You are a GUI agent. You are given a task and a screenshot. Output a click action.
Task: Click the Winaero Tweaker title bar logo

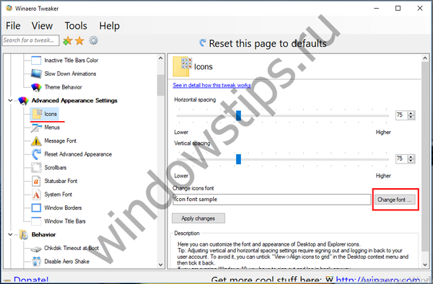pyautogui.click(x=9, y=8)
